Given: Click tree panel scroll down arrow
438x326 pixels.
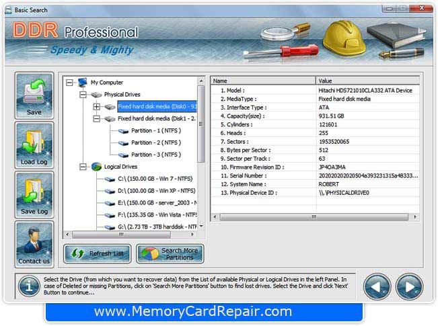Looking at the screenshot, I should click(201, 226).
